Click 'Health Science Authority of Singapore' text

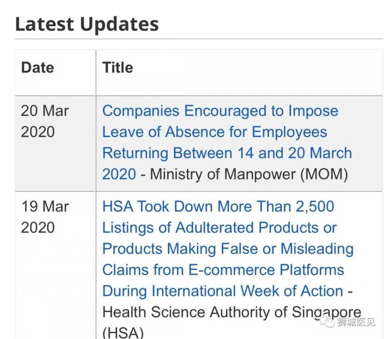click(x=232, y=312)
